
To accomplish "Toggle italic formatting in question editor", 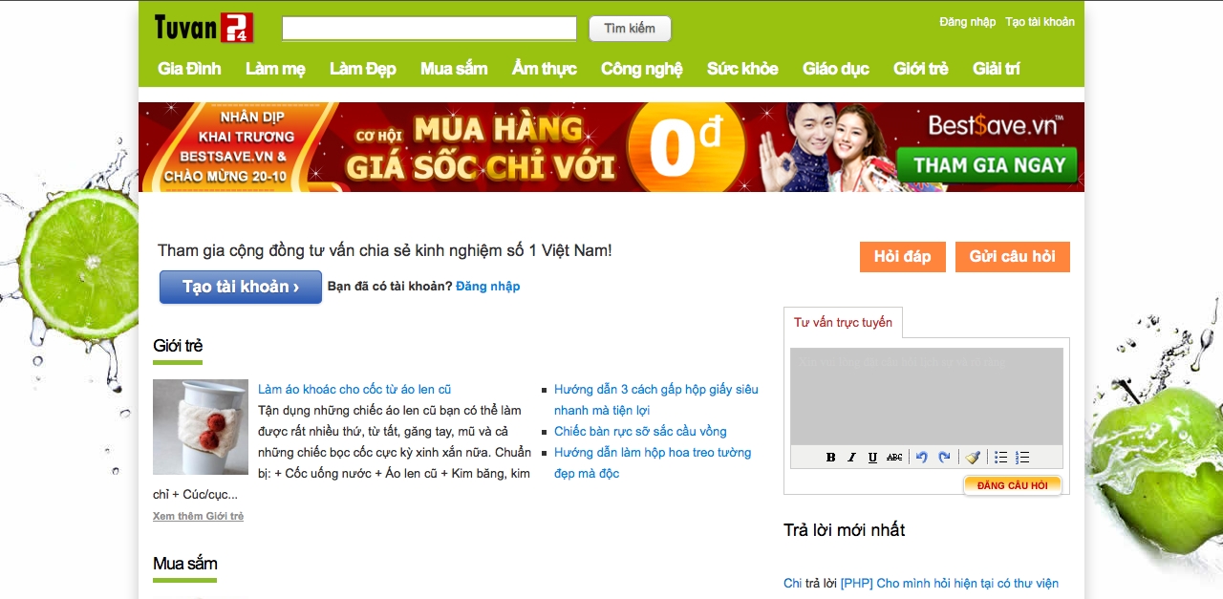I will click(x=851, y=458).
